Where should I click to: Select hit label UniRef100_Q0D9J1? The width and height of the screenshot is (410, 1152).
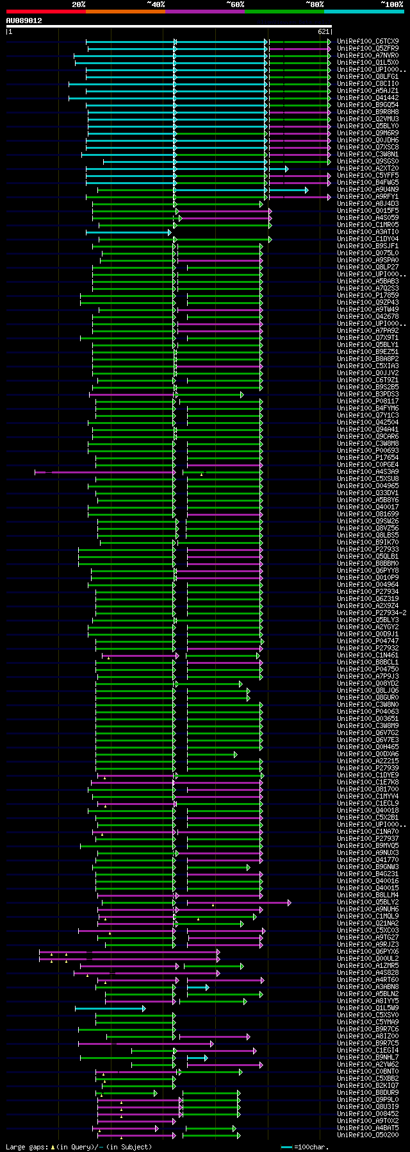(368, 634)
